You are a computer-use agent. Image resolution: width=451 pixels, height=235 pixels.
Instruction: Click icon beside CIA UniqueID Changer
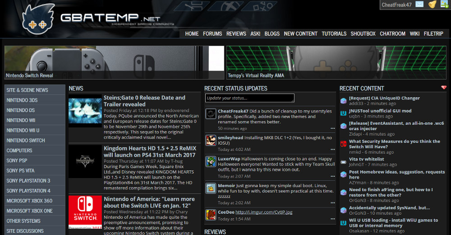coord(343,101)
